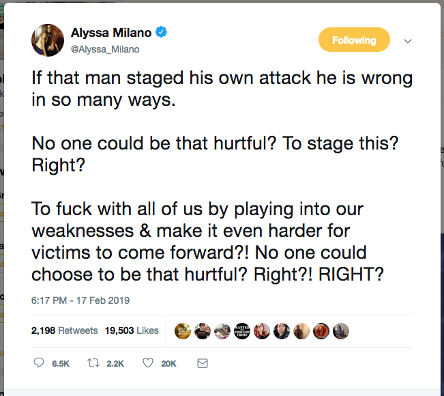Open the 19,503 Likes list

pos(132,331)
